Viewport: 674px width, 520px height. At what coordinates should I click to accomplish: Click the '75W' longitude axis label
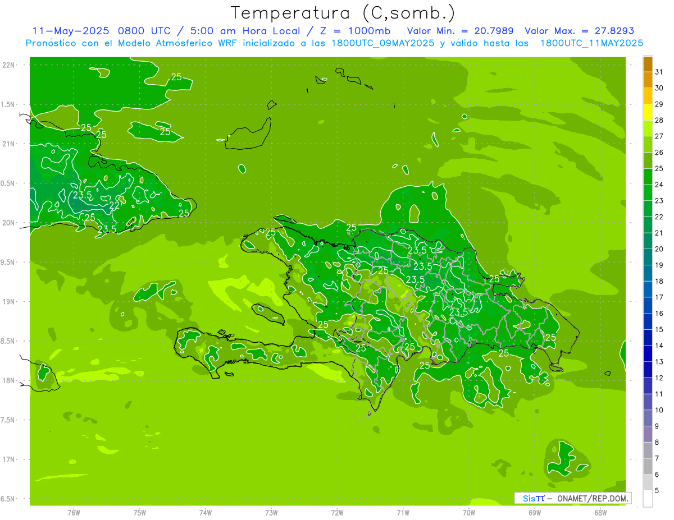[x=139, y=513]
